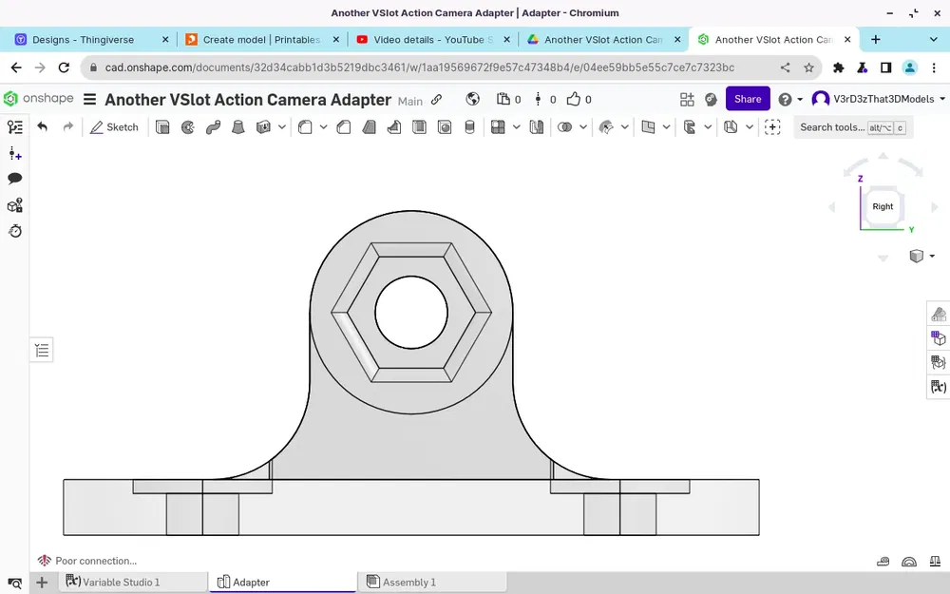Click the Undo arrow icon
950x594 pixels.
(42, 126)
